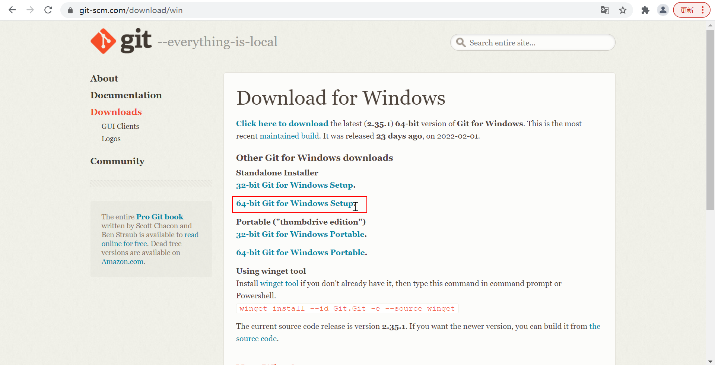Click the 'git' wordmark text
This screenshot has width=715, height=365.
(x=136, y=40)
